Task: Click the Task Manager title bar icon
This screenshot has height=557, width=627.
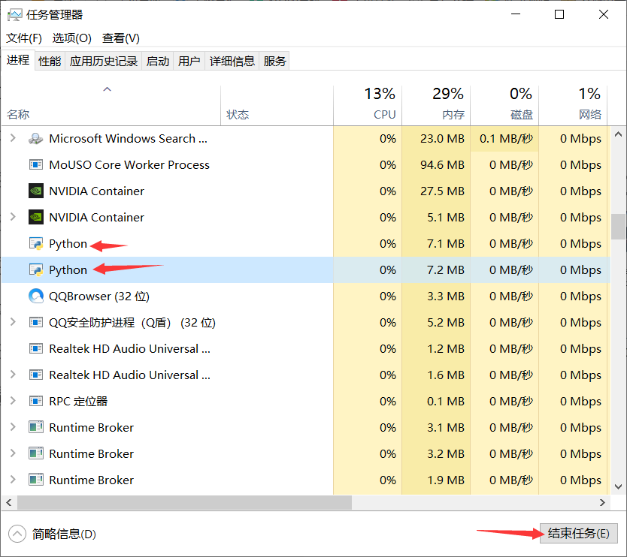Action: 15,15
